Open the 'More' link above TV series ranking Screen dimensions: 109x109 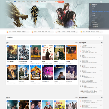102,98
